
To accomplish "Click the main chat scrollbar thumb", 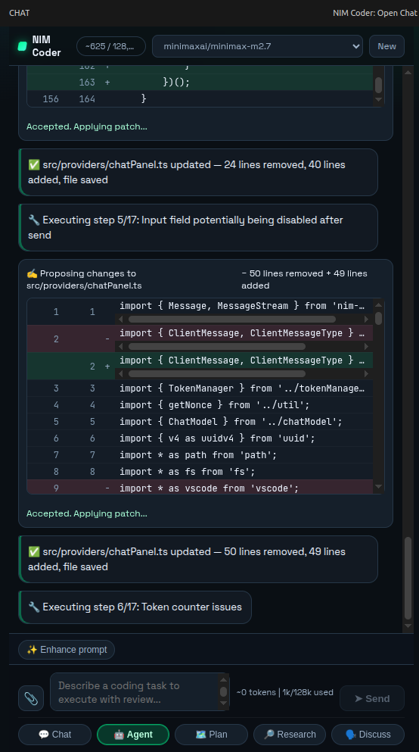I will click(x=408, y=578).
